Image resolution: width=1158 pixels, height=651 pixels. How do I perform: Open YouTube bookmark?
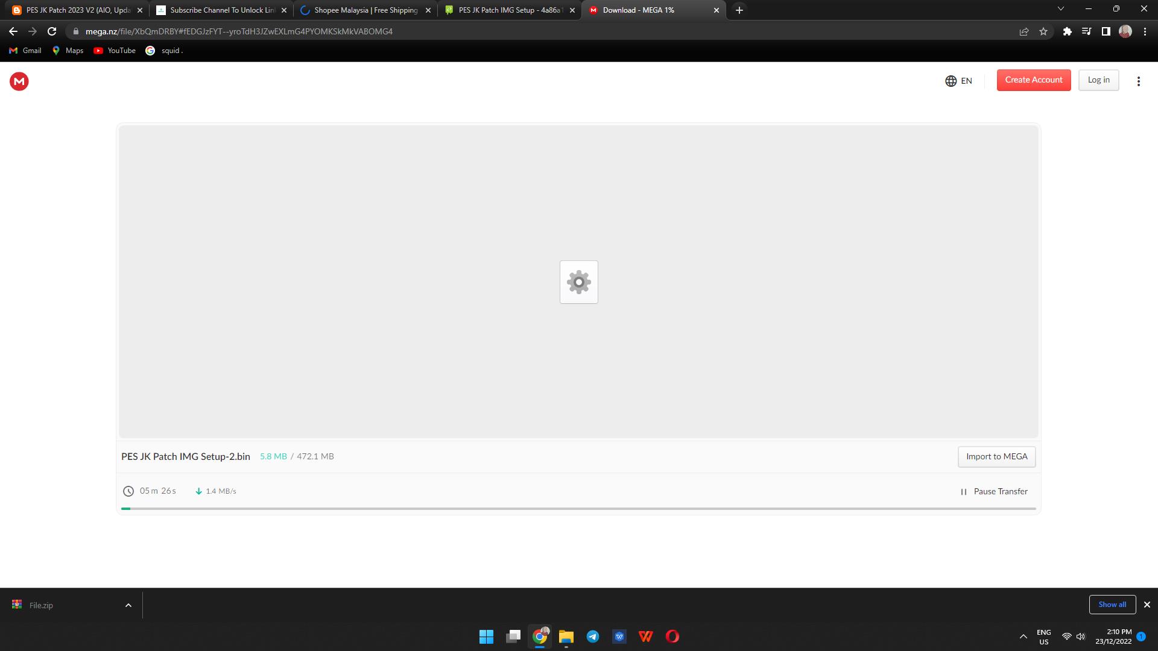pos(115,51)
